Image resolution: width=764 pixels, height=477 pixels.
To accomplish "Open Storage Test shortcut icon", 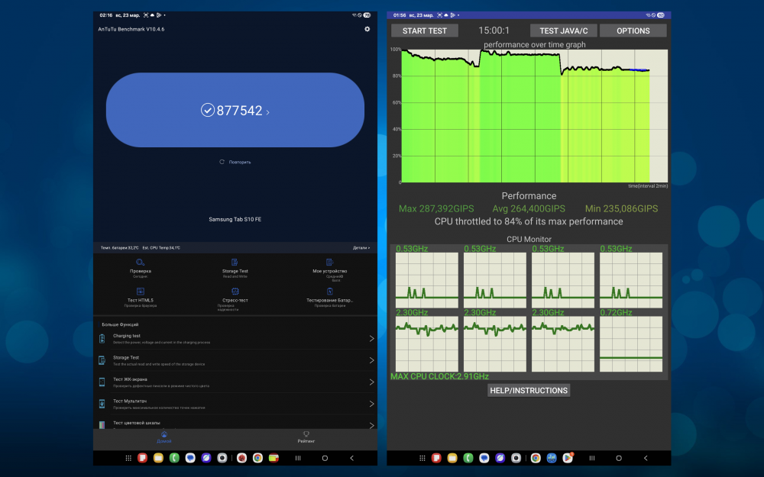I will [235, 263].
